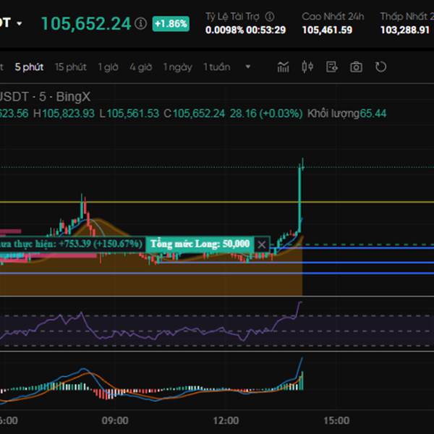Click info icon next to Tỷ Lệ Tài Trợ

pos(270,16)
